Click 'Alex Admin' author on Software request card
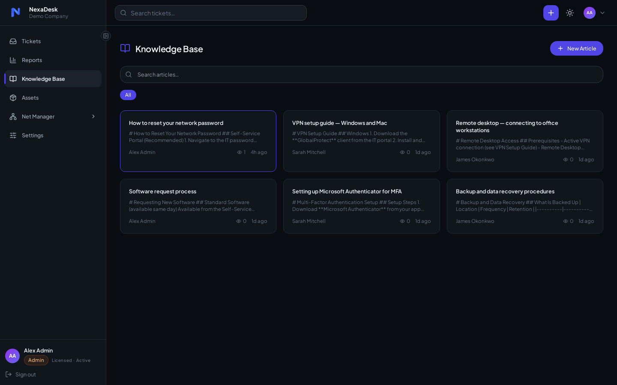The height and width of the screenshot is (385, 617). (x=142, y=221)
